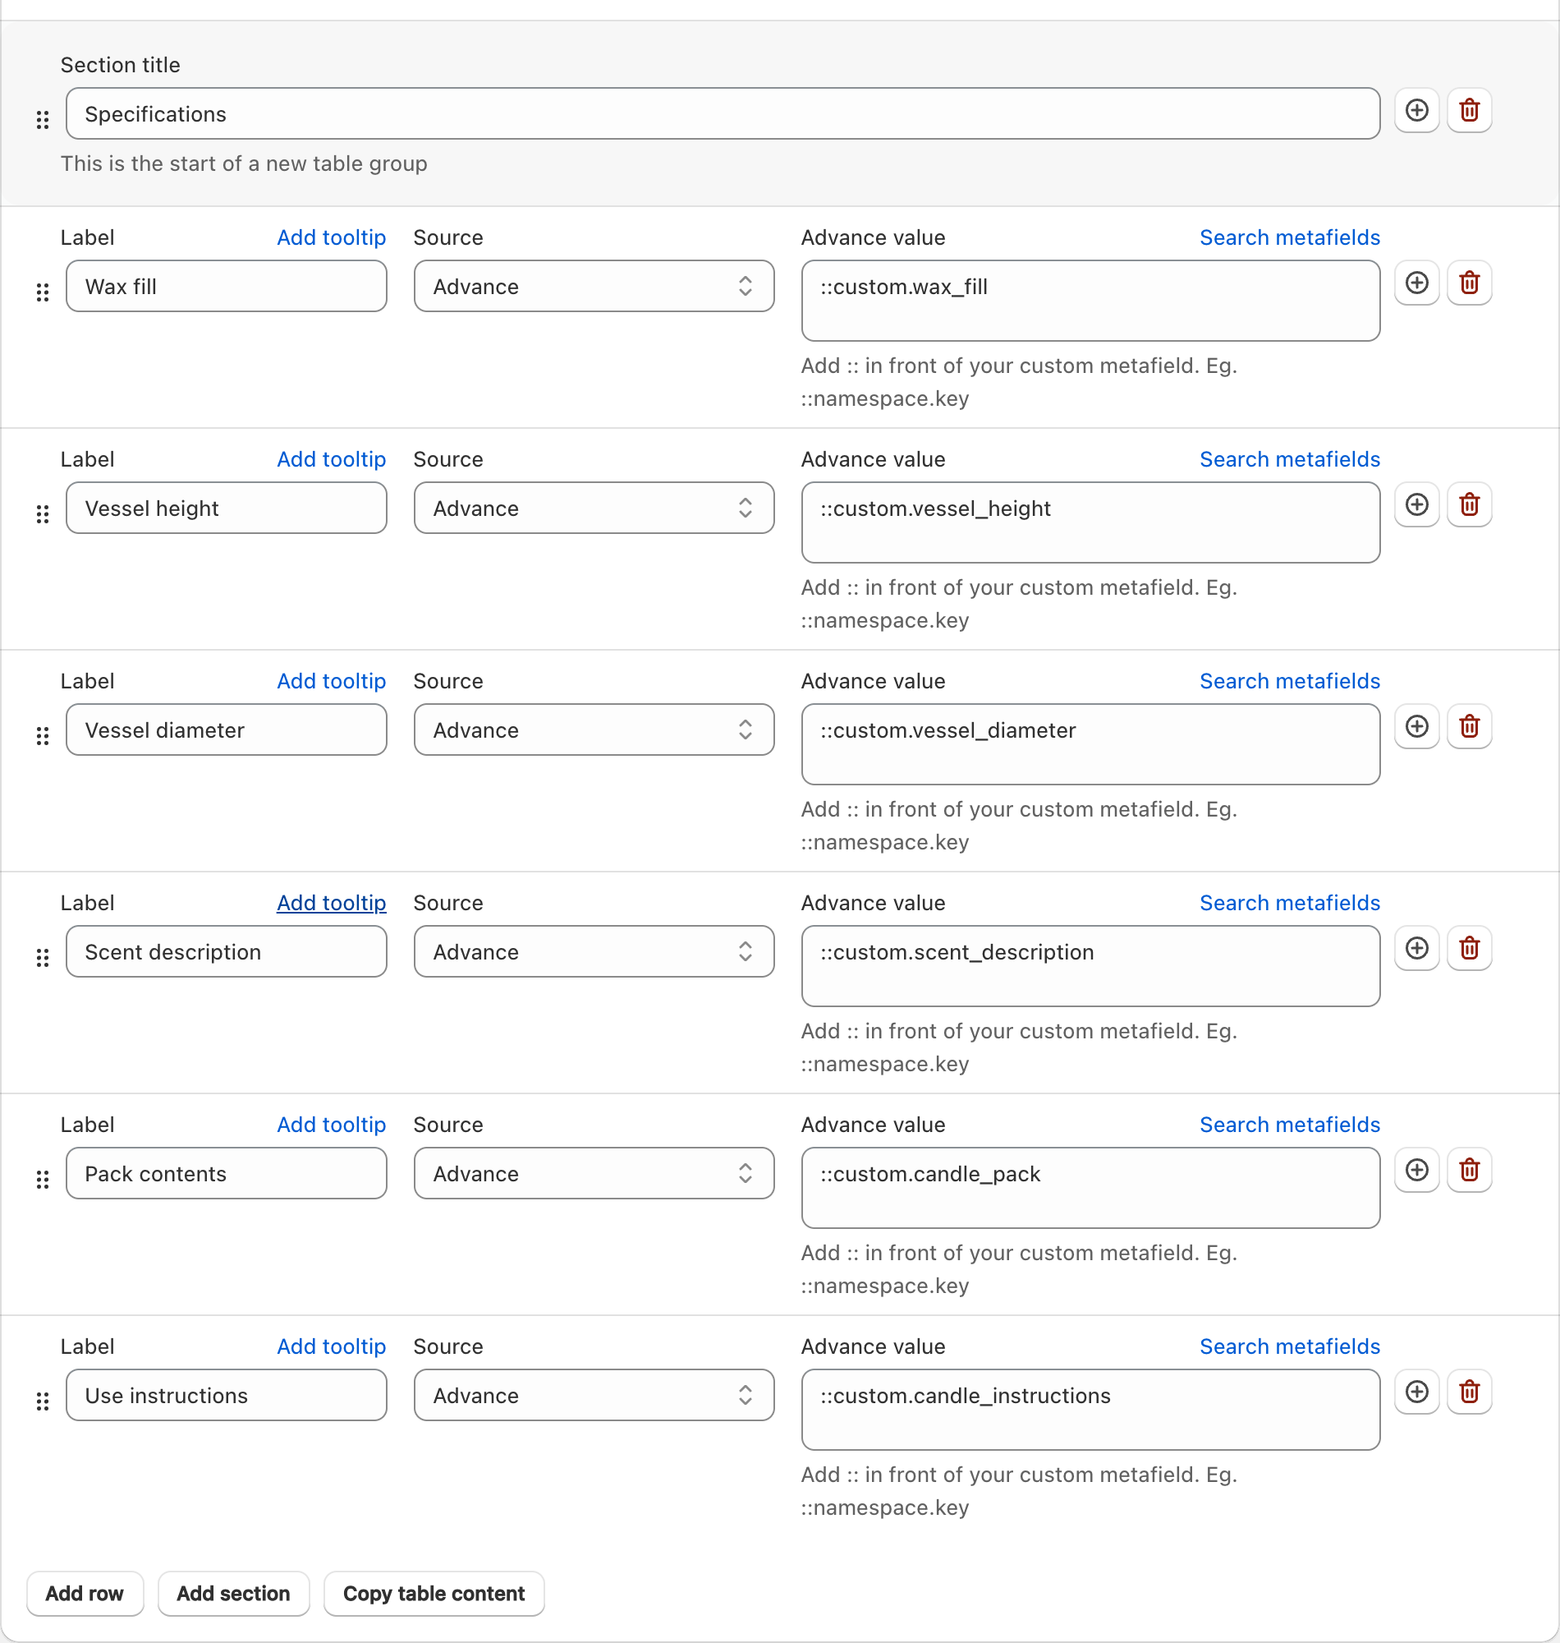Click the Add section button
Image resolution: width=1560 pixels, height=1643 pixels.
point(234,1593)
